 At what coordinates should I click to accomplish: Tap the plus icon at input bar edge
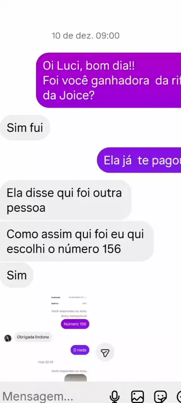tap(179, 397)
